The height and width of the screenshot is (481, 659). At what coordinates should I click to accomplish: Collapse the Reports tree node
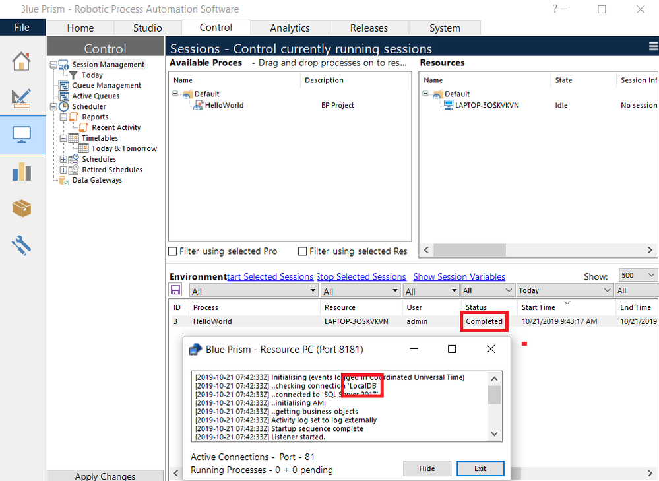(63, 117)
